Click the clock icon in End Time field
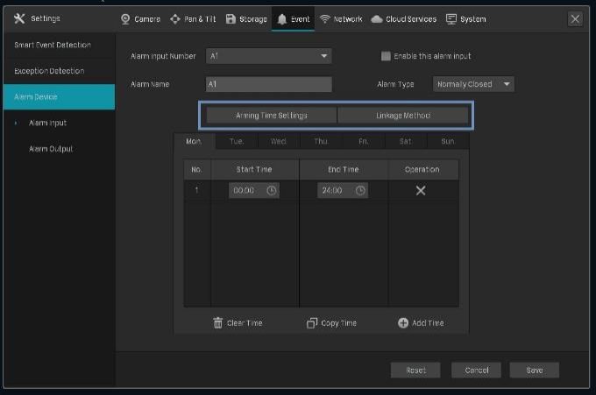 (x=359, y=190)
